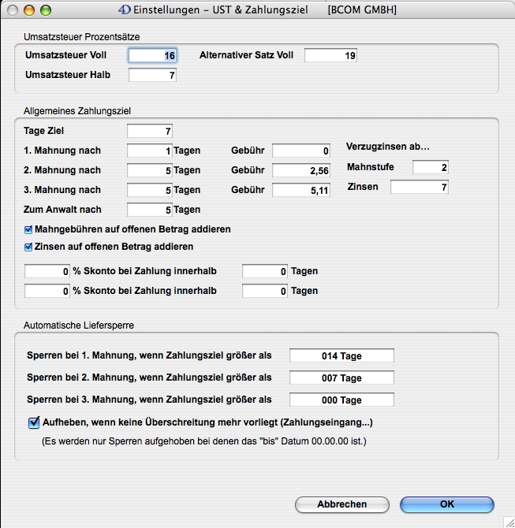The width and height of the screenshot is (515, 528).
Task: Click the second Skonto Tagen field
Action: tap(264, 291)
